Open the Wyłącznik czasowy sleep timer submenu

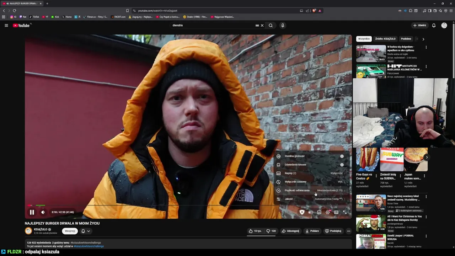[x=312, y=182]
